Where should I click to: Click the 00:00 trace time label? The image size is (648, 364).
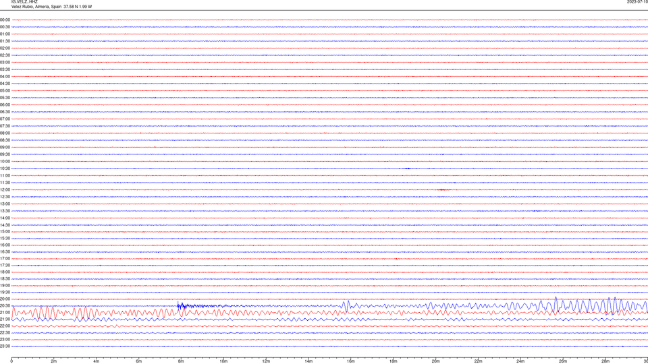(x=5, y=20)
